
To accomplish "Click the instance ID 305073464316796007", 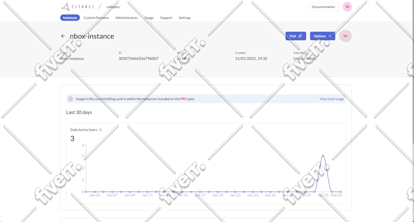I will click(139, 58).
